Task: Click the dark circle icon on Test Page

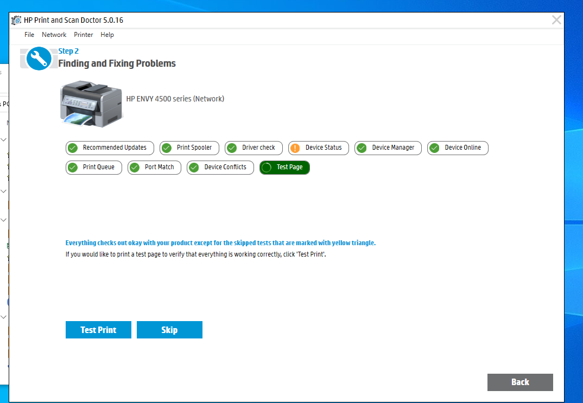Action: tap(266, 167)
